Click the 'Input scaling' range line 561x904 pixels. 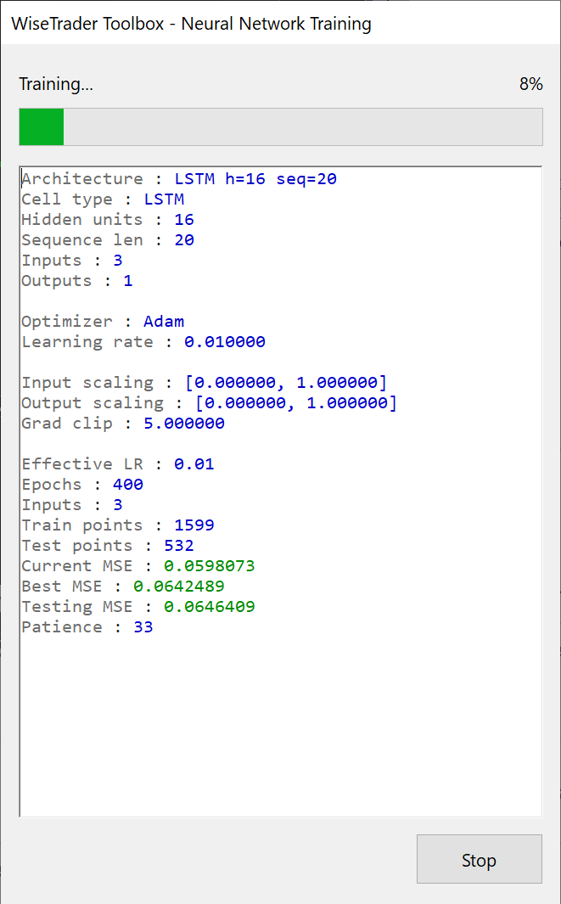coord(205,382)
